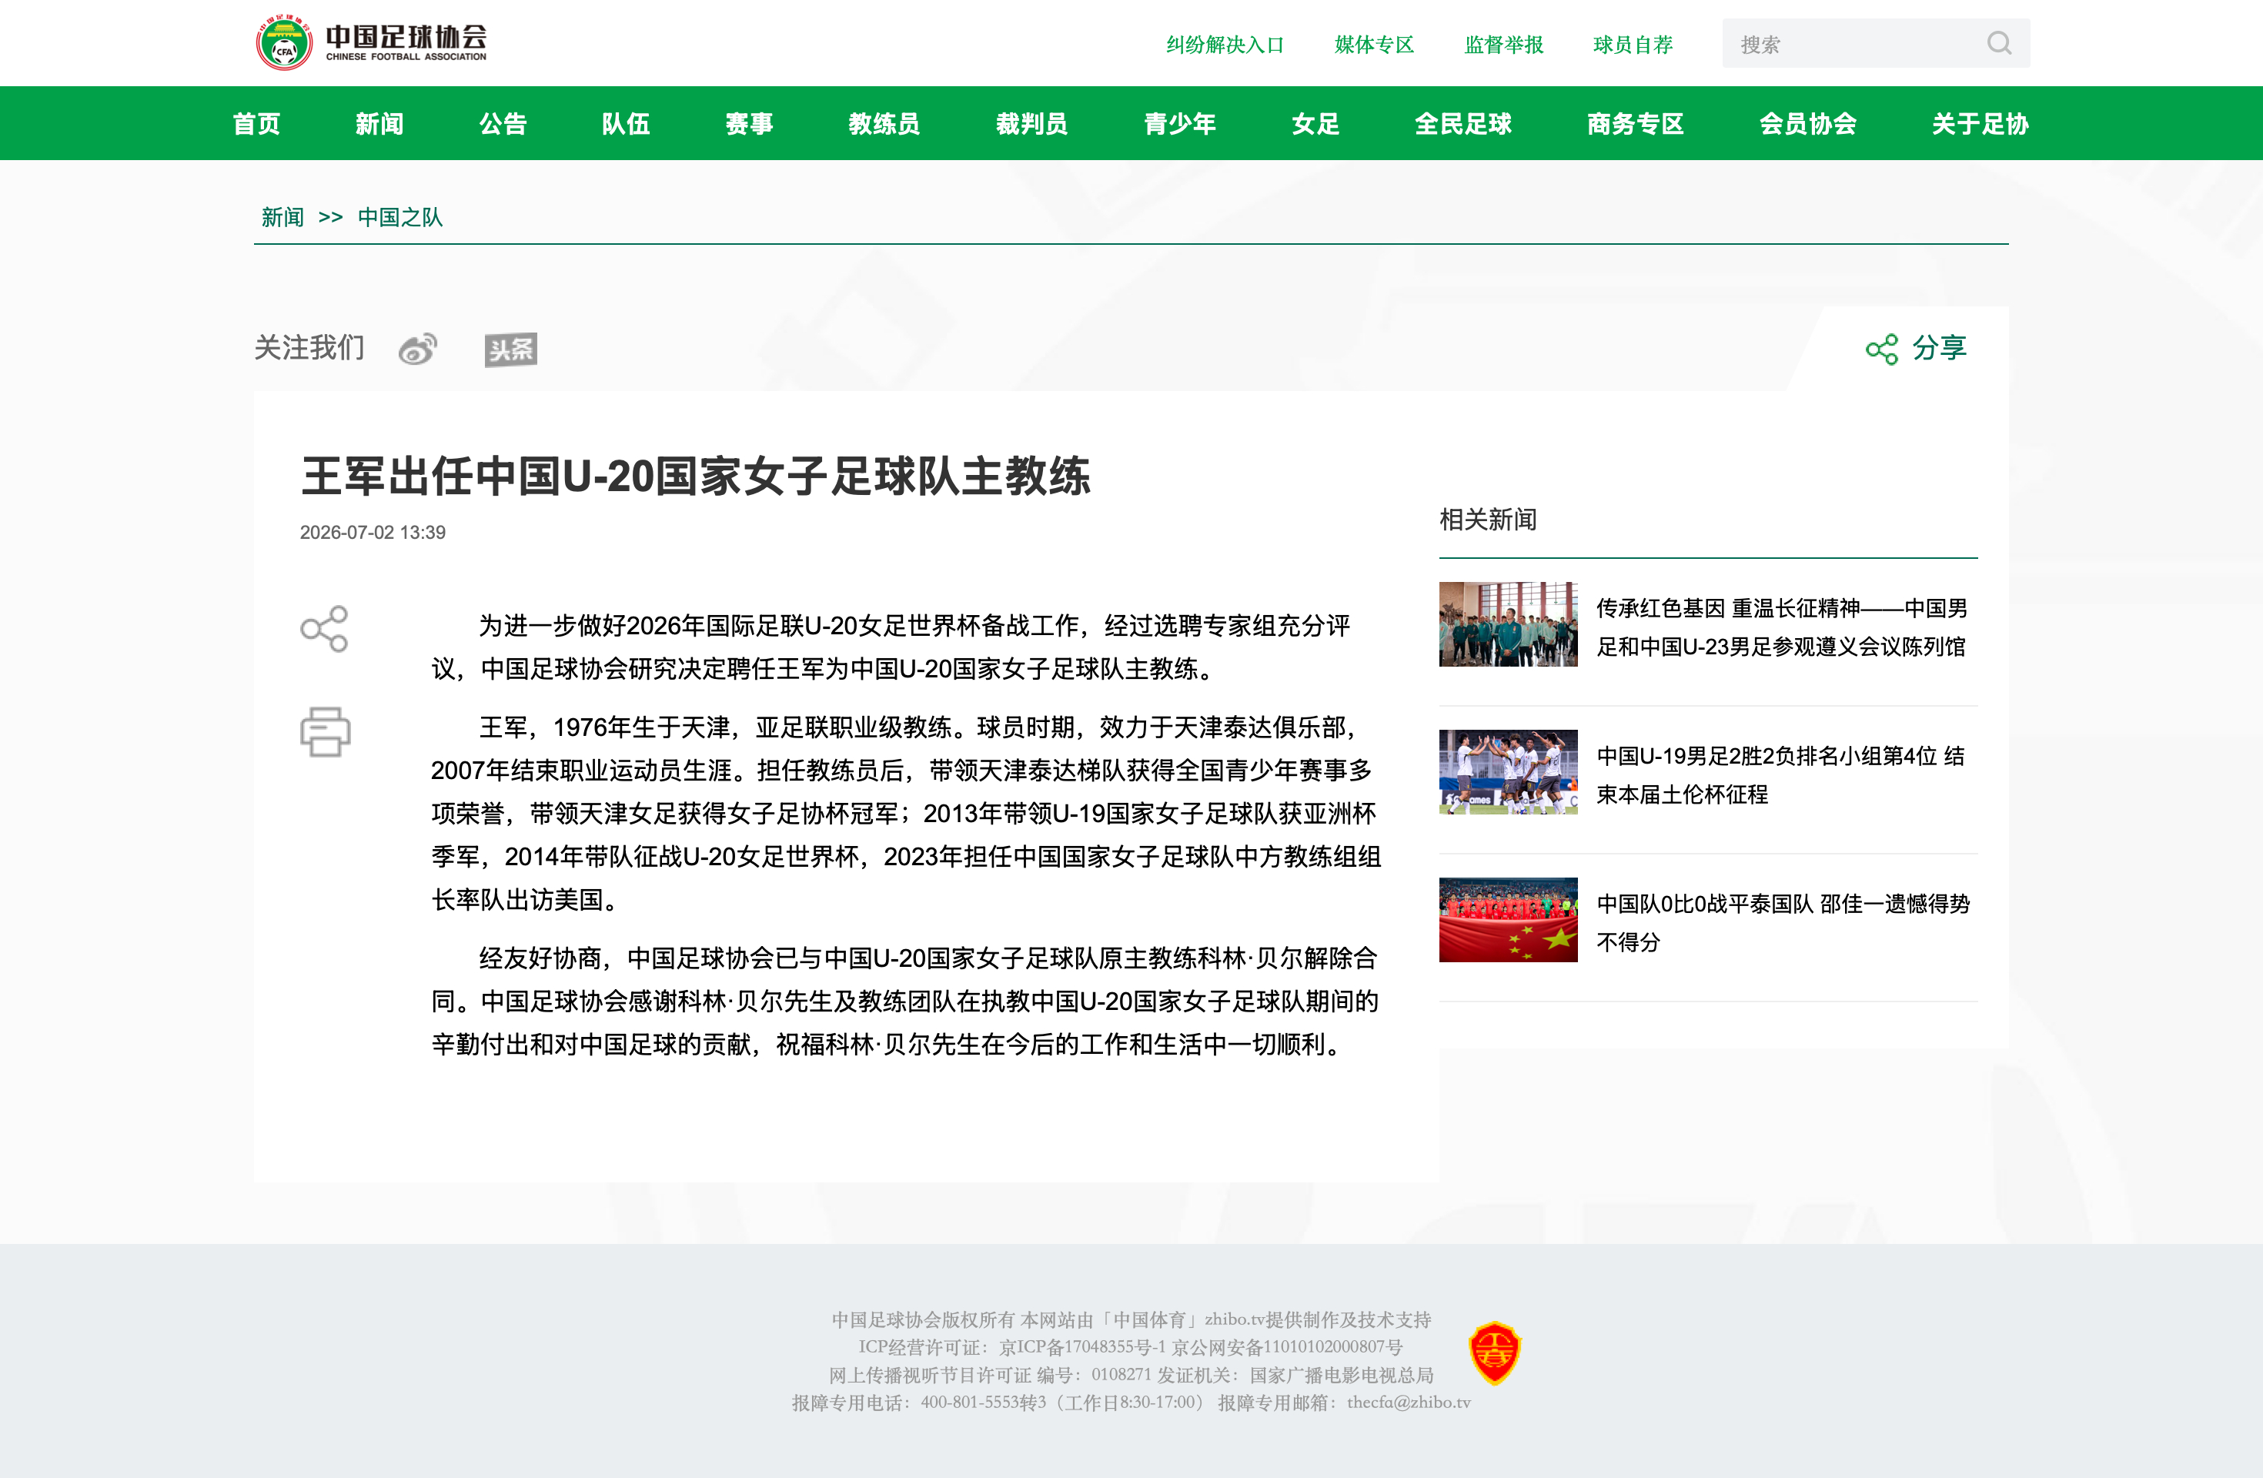2263x1478 pixels.
Task: Open 纠纷解决入口 link
Action: [x=1225, y=45]
